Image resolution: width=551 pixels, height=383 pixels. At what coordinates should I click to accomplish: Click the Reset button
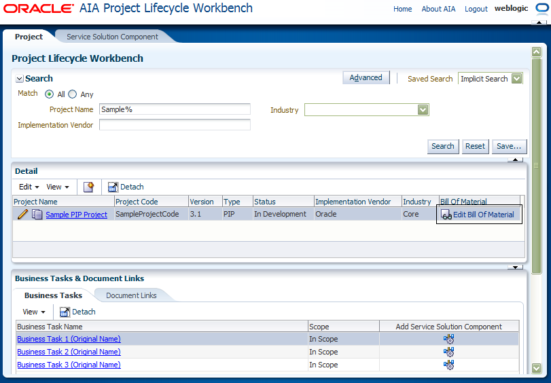475,146
